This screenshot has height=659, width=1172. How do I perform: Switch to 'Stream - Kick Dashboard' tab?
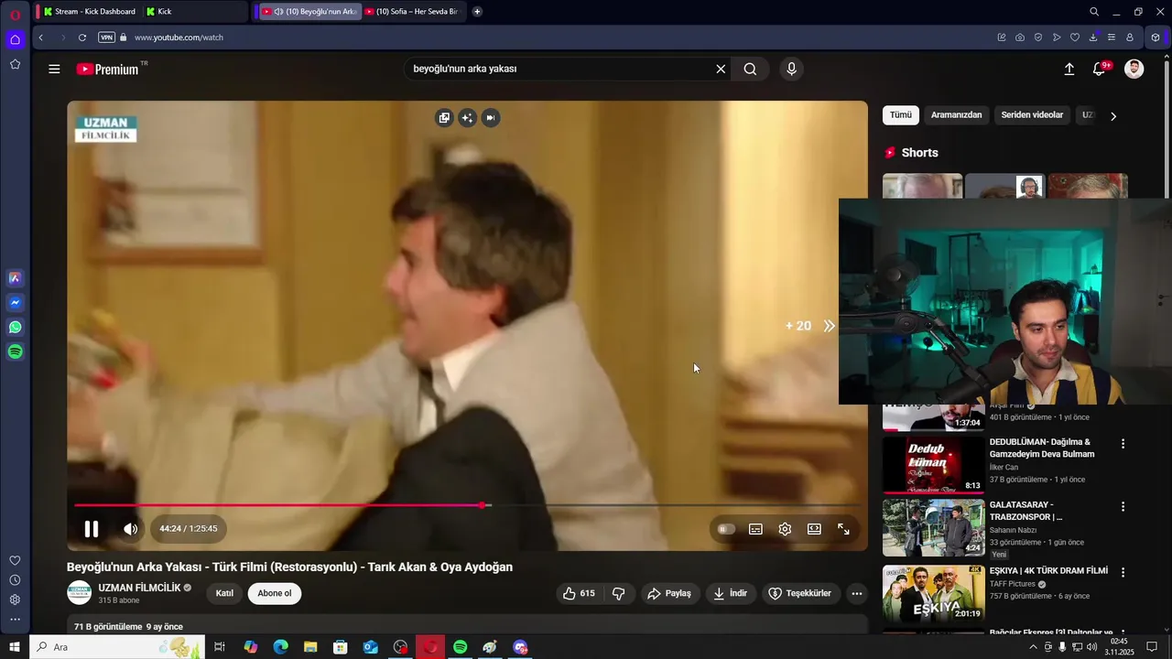(89, 12)
